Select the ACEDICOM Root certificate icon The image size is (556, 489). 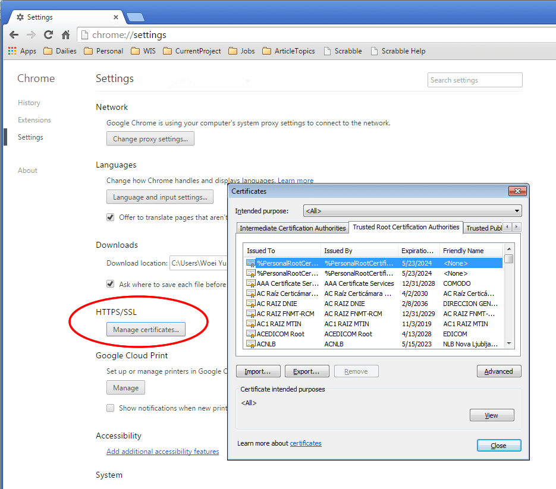251,334
